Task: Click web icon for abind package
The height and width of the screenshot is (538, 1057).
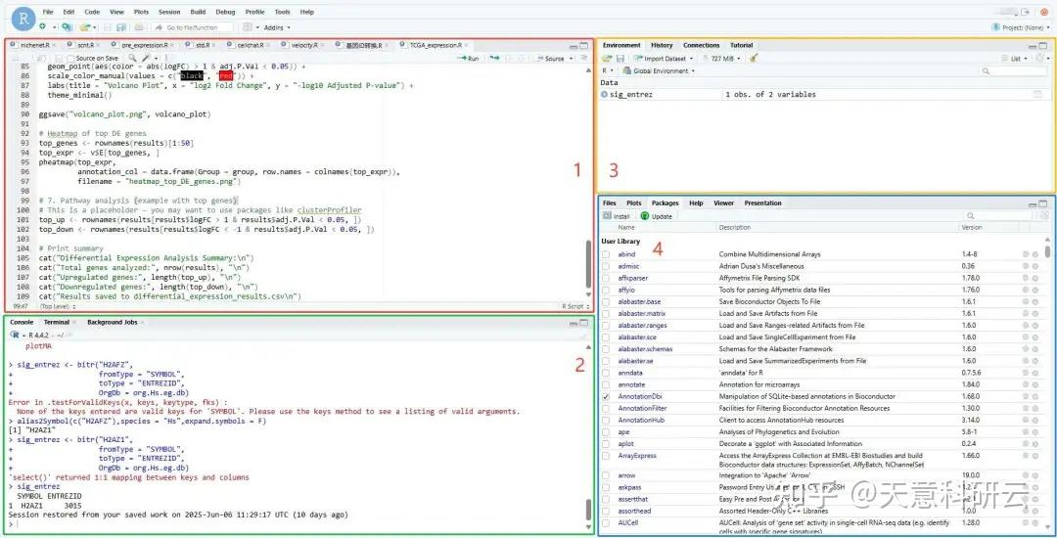Action: (1026, 254)
